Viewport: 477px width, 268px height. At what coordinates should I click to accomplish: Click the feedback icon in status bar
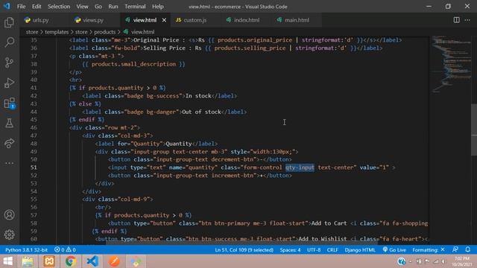coord(455,249)
